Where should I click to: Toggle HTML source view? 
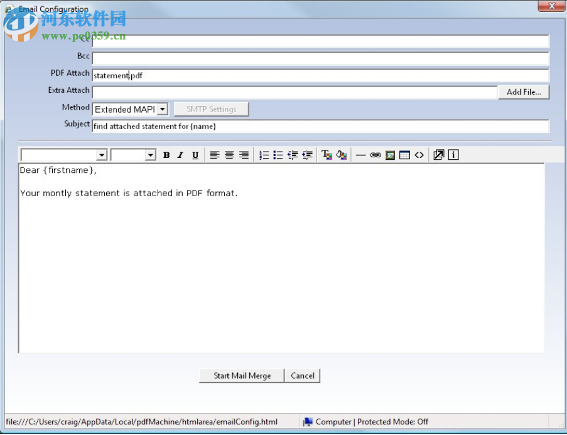419,154
